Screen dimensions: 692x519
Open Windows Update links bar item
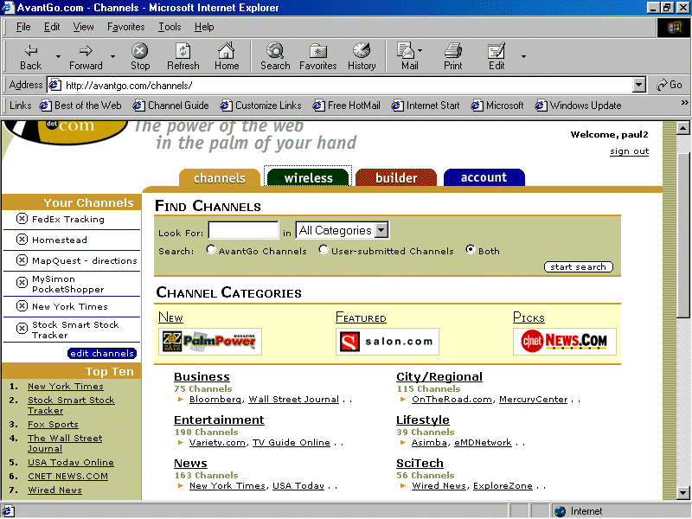click(578, 106)
